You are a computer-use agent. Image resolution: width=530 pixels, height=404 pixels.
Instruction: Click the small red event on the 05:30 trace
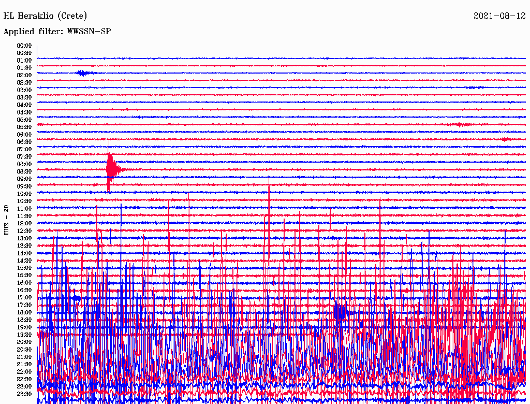(460, 124)
